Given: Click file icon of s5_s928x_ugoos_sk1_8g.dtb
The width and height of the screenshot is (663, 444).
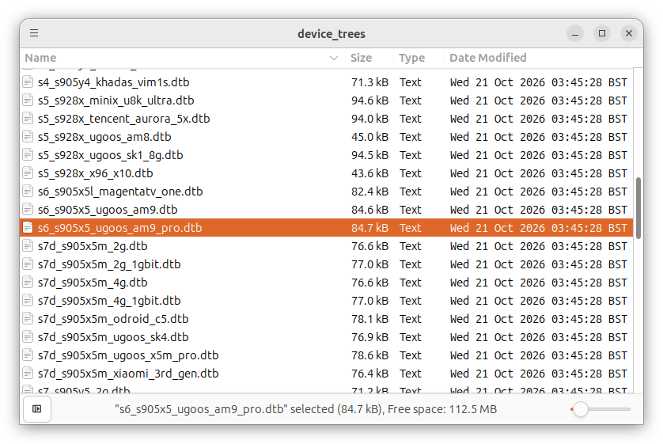Looking at the screenshot, I should click(28, 155).
